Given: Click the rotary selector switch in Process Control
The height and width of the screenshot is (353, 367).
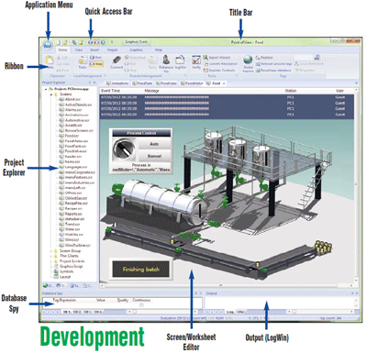Looking at the screenshot, I should point(125,149).
